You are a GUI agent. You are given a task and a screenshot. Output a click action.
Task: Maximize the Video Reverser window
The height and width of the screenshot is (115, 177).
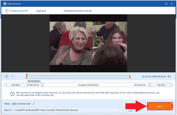click(166, 4)
